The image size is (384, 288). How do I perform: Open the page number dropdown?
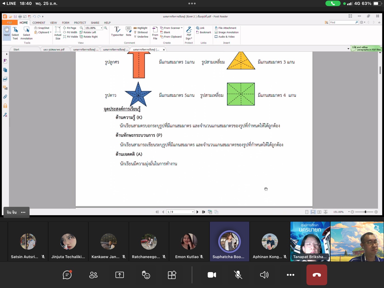193,212
